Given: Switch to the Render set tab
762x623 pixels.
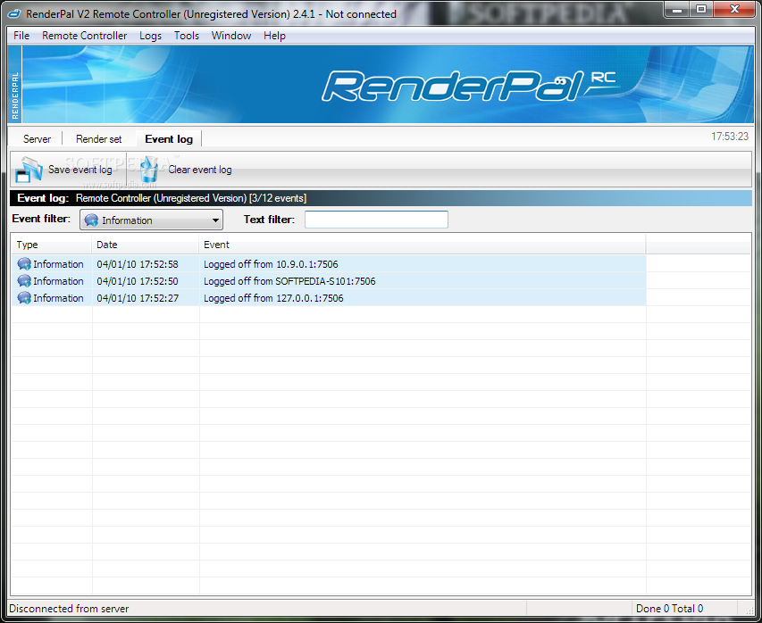Looking at the screenshot, I should pos(98,139).
